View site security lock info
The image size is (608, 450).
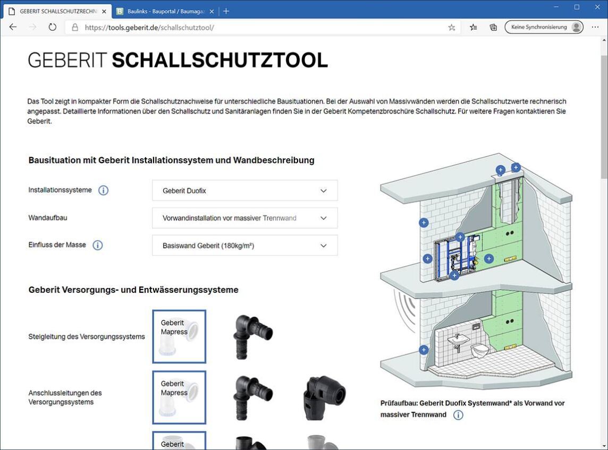point(75,28)
